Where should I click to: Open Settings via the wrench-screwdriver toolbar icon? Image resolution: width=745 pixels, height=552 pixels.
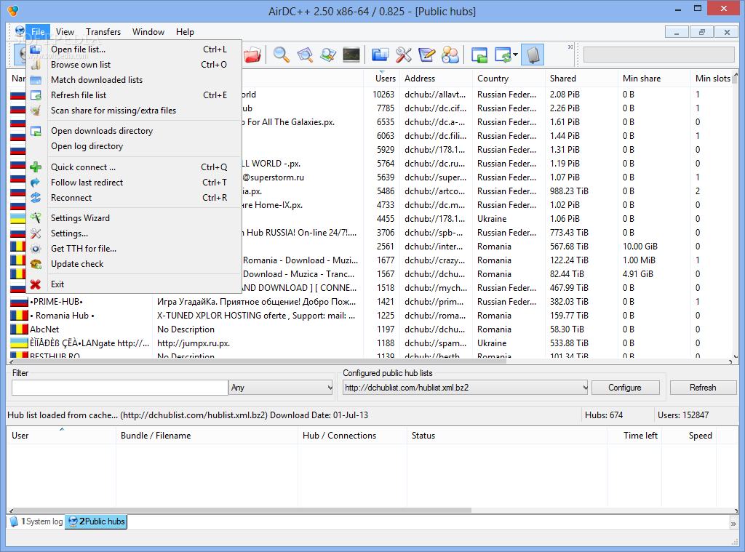pyautogui.click(x=403, y=55)
